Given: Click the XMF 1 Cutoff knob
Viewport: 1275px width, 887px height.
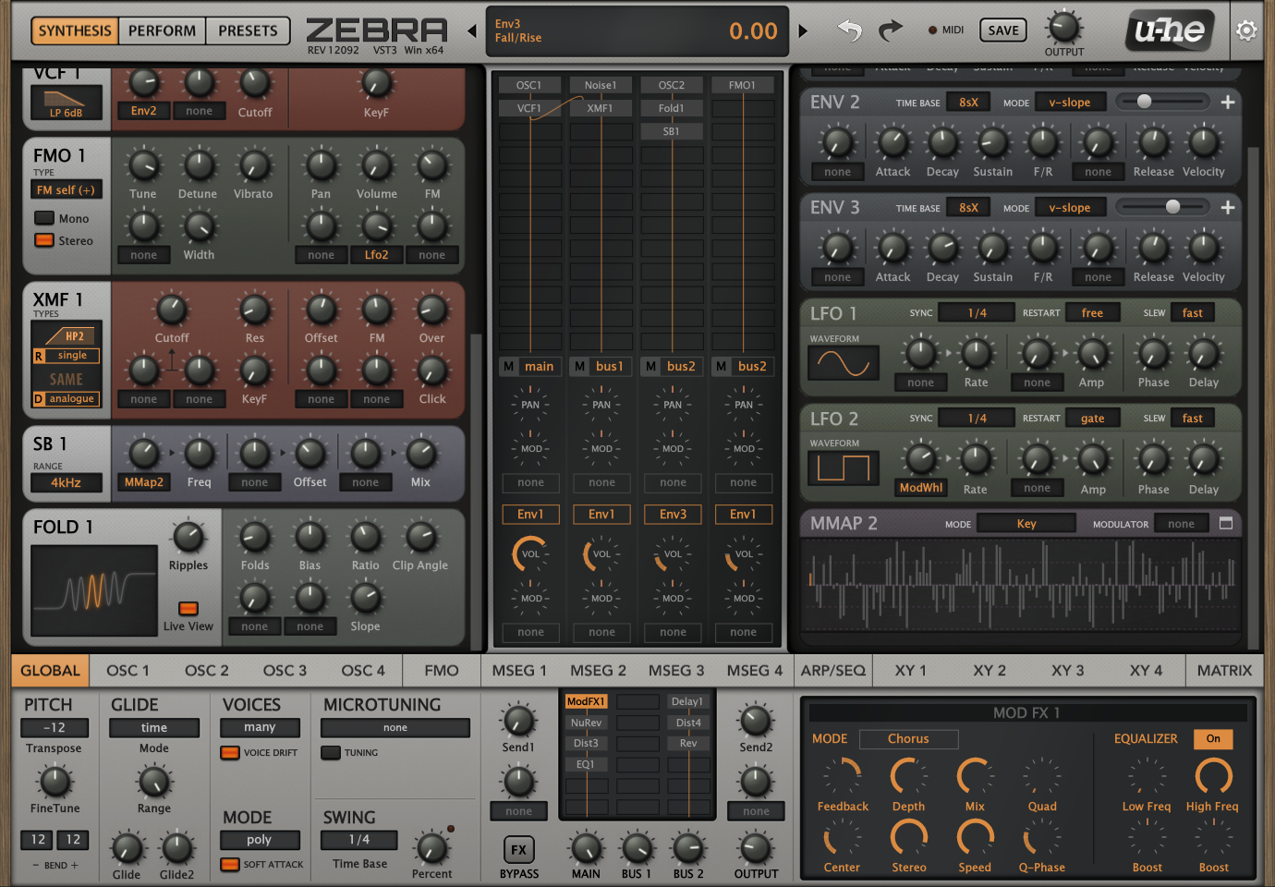Looking at the screenshot, I should point(172,310).
